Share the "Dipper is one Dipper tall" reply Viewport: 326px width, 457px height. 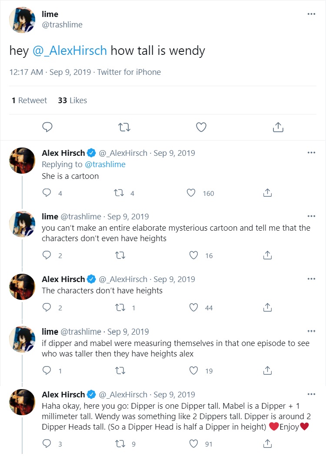tap(268, 444)
